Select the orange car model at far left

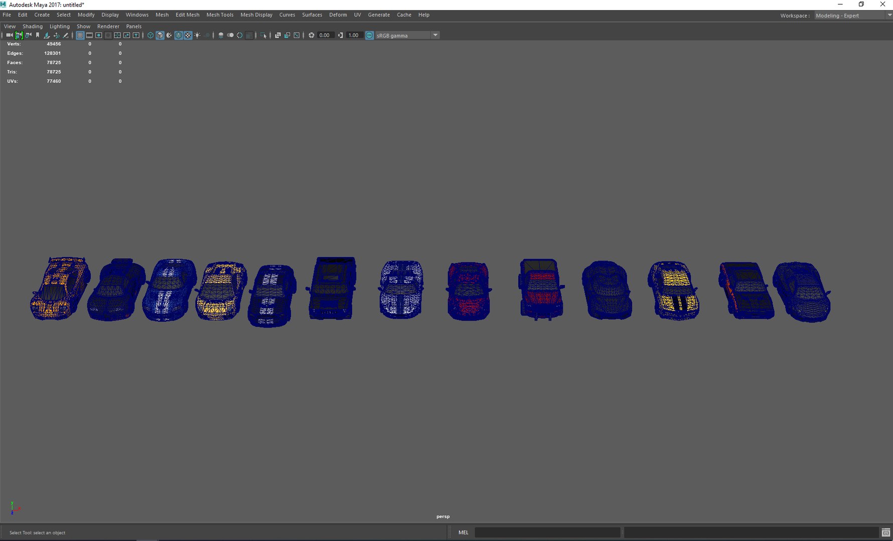coord(60,288)
